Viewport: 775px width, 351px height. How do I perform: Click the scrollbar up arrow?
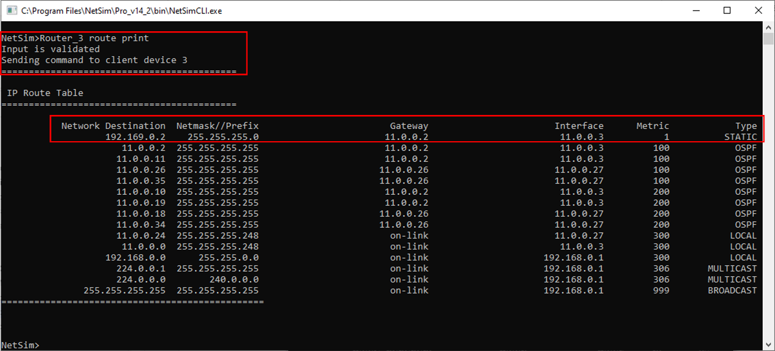tap(769, 27)
